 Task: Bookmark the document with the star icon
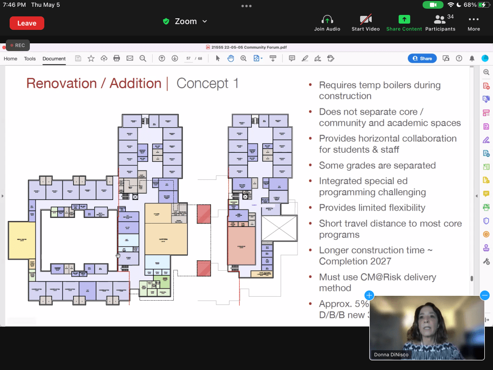pos(91,58)
